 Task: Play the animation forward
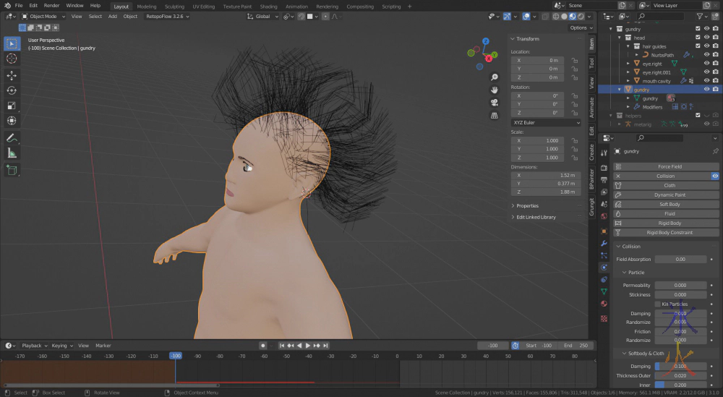click(x=307, y=346)
